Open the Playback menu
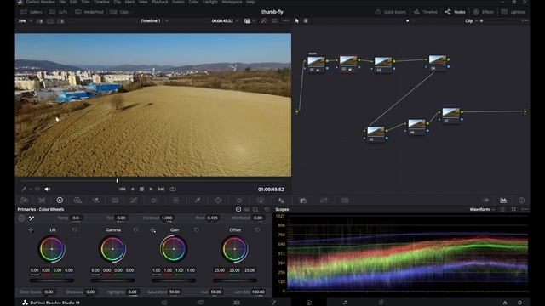Image resolution: width=545 pixels, height=306 pixels. (160, 2)
